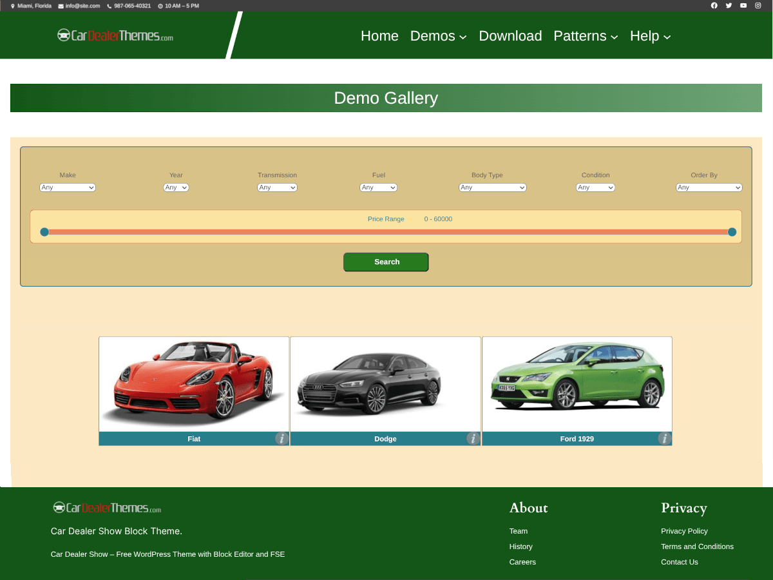773x580 pixels.
Task: Open the YouTube icon in top bar
Action: click(743, 6)
